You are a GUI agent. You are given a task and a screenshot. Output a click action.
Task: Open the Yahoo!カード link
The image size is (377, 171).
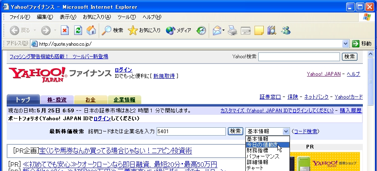click(349, 97)
